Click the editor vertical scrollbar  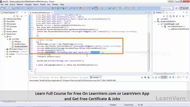148,51
